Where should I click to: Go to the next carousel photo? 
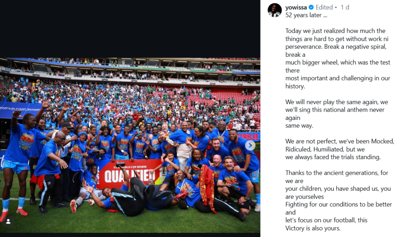pos(250,146)
